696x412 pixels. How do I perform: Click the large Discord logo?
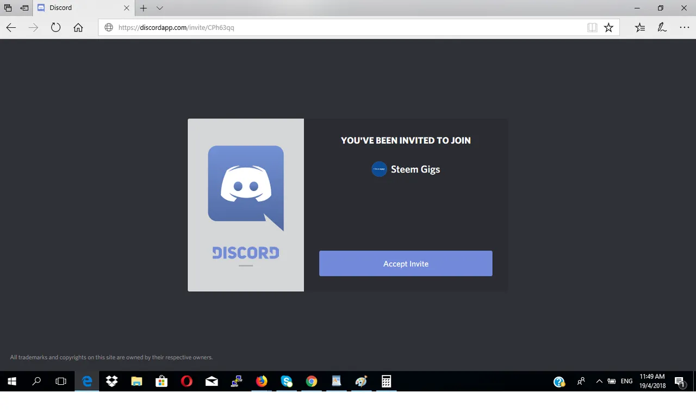tap(246, 188)
